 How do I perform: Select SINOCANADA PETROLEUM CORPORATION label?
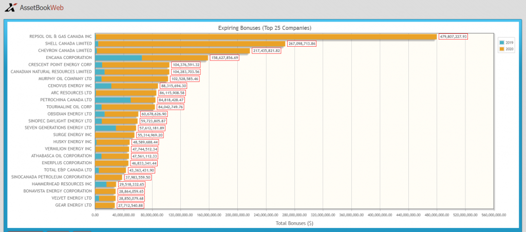[52, 177]
